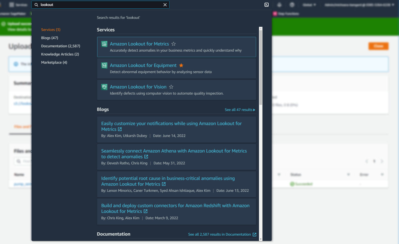The image size is (399, 244).
Task: Click in the lookout search field
Action: (x=100, y=5)
